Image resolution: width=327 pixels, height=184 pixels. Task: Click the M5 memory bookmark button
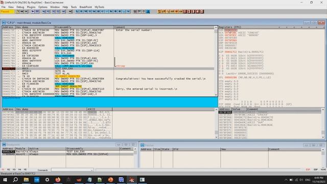pos(25,170)
